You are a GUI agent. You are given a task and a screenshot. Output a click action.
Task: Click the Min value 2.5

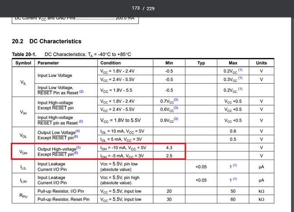169,156
